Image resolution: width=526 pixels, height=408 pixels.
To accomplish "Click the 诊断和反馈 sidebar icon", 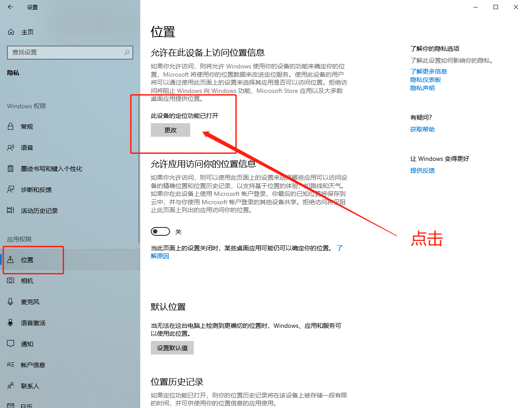I will (11, 189).
